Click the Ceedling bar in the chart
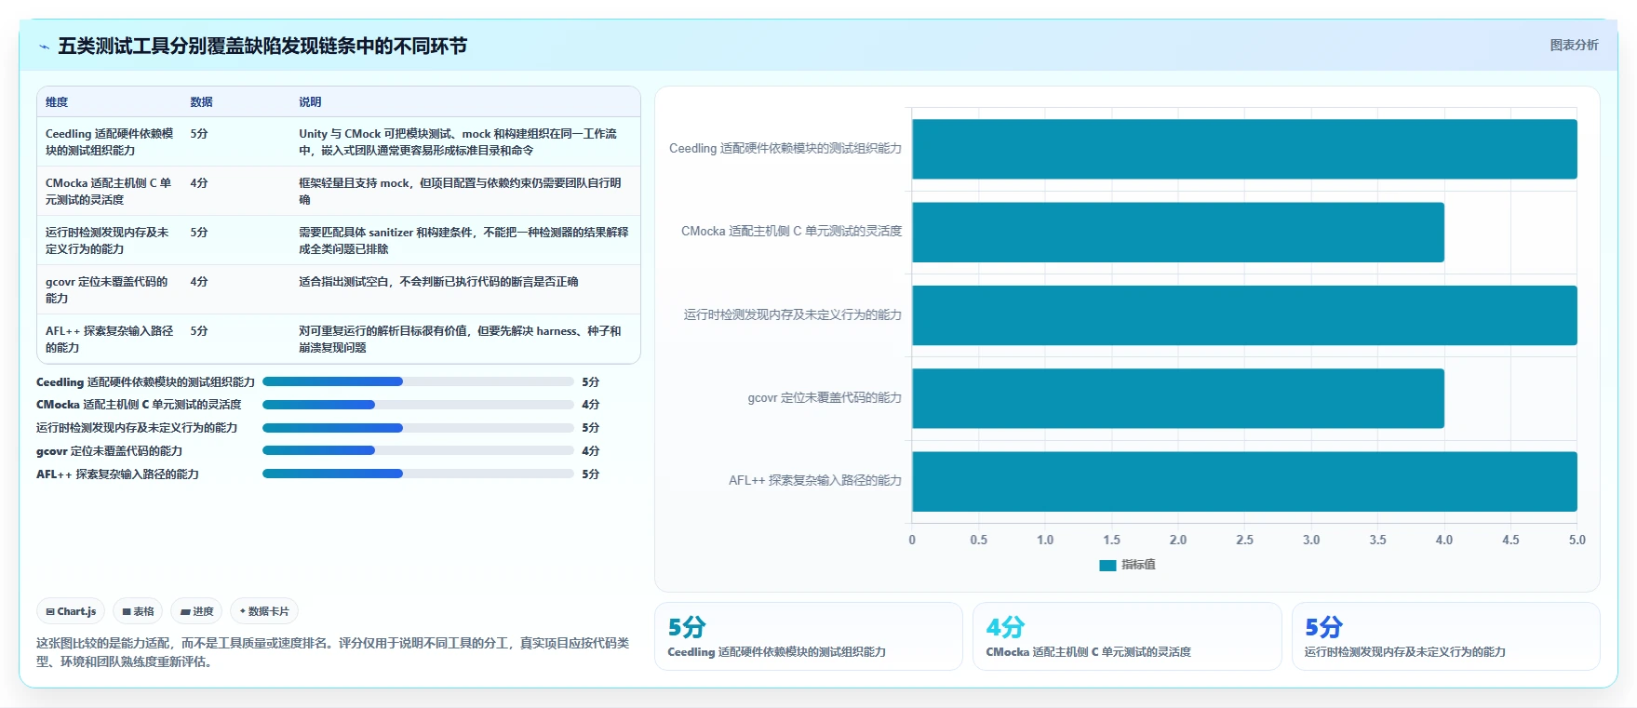Screen dimensions: 1637x708 (x=1244, y=149)
